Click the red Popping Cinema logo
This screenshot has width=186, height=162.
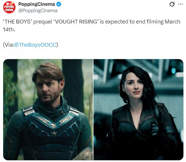9,7
